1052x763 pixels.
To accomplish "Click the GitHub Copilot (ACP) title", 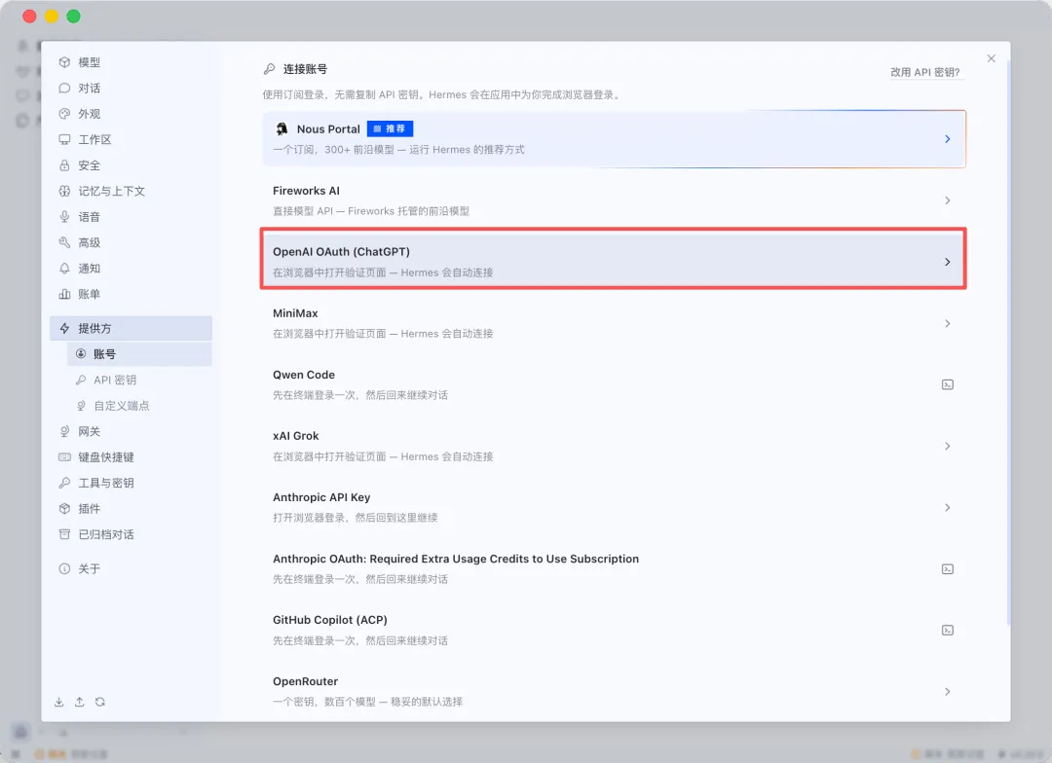I will tap(330, 620).
